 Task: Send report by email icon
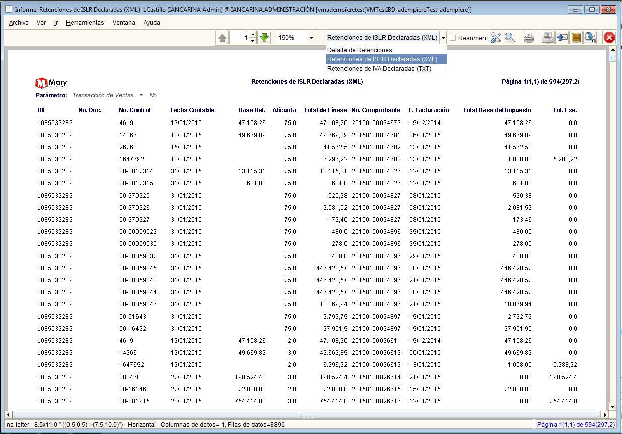pyautogui.click(x=562, y=38)
